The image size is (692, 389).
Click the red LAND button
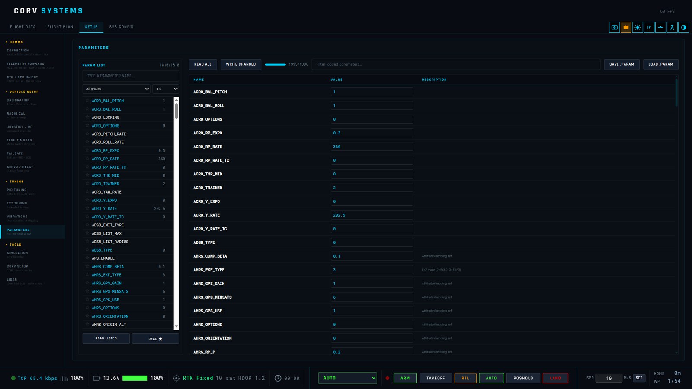(555, 378)
